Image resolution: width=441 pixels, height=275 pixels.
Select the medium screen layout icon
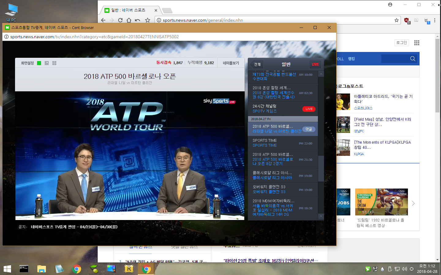point(47,63)
